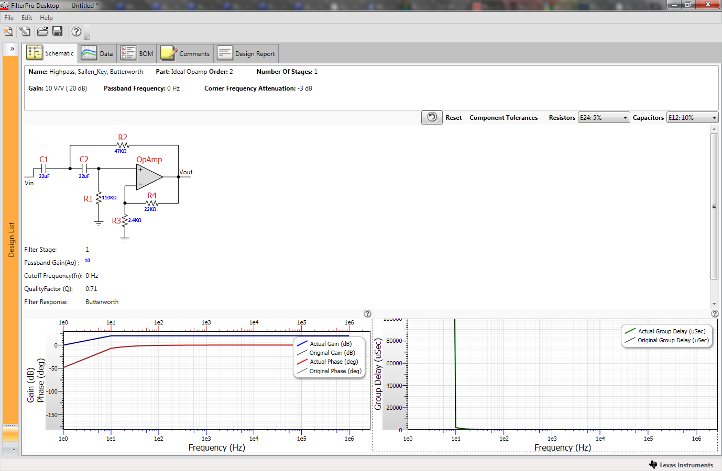Click the Vin label in the schematic
The width and height of the screenshot is (722, 471).
tap(29, 183)
